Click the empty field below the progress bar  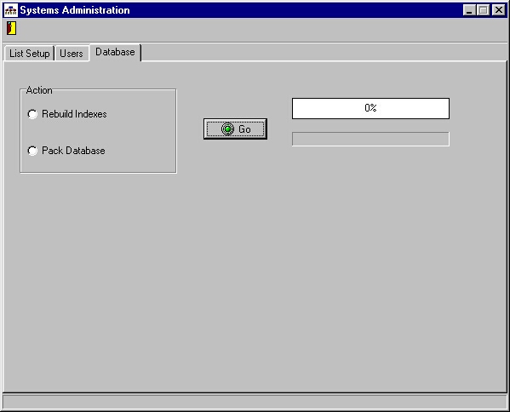click(370, 139)
